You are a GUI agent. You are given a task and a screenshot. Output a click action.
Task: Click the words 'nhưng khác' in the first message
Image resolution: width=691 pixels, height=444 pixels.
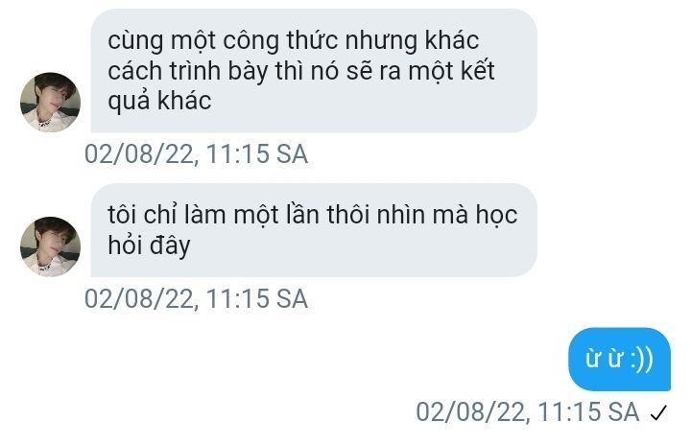412,42
